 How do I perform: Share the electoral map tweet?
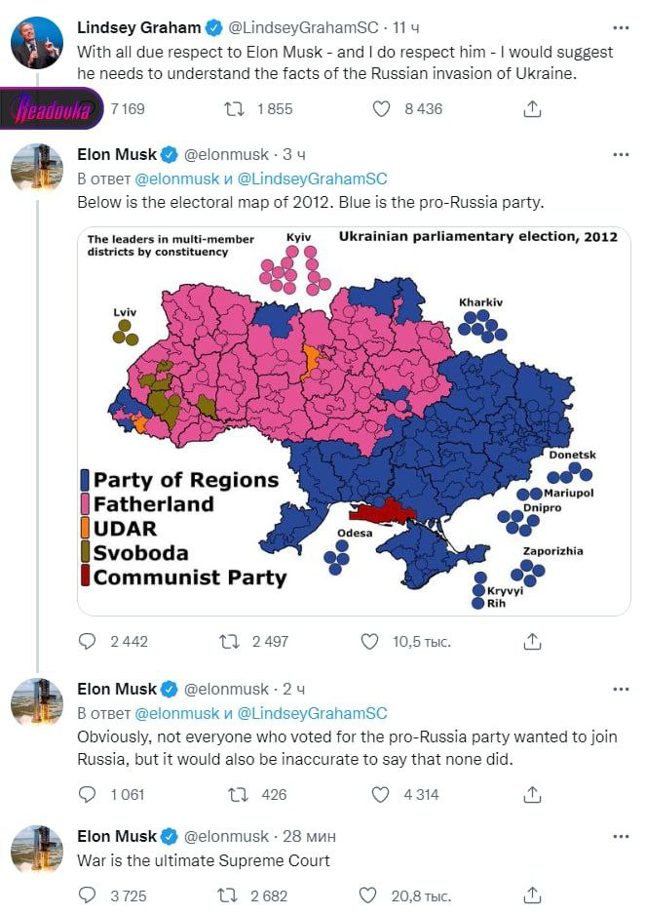[532, 641]
